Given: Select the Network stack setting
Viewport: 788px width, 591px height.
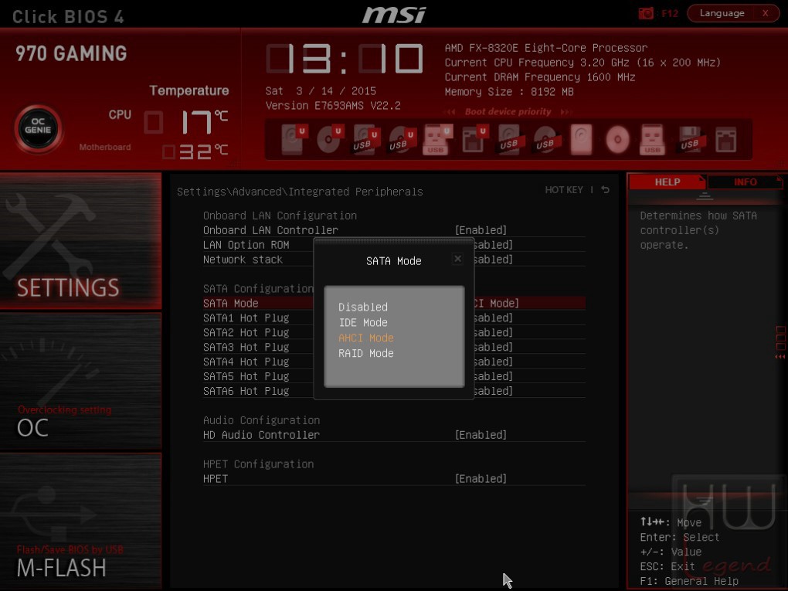Looking at the screenshot, I should click(x=243, y=260).
